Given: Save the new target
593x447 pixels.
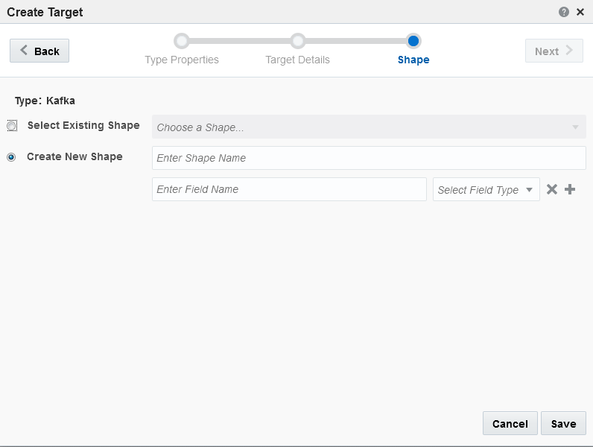Looking at the screenshot, I should click(563, 424).
